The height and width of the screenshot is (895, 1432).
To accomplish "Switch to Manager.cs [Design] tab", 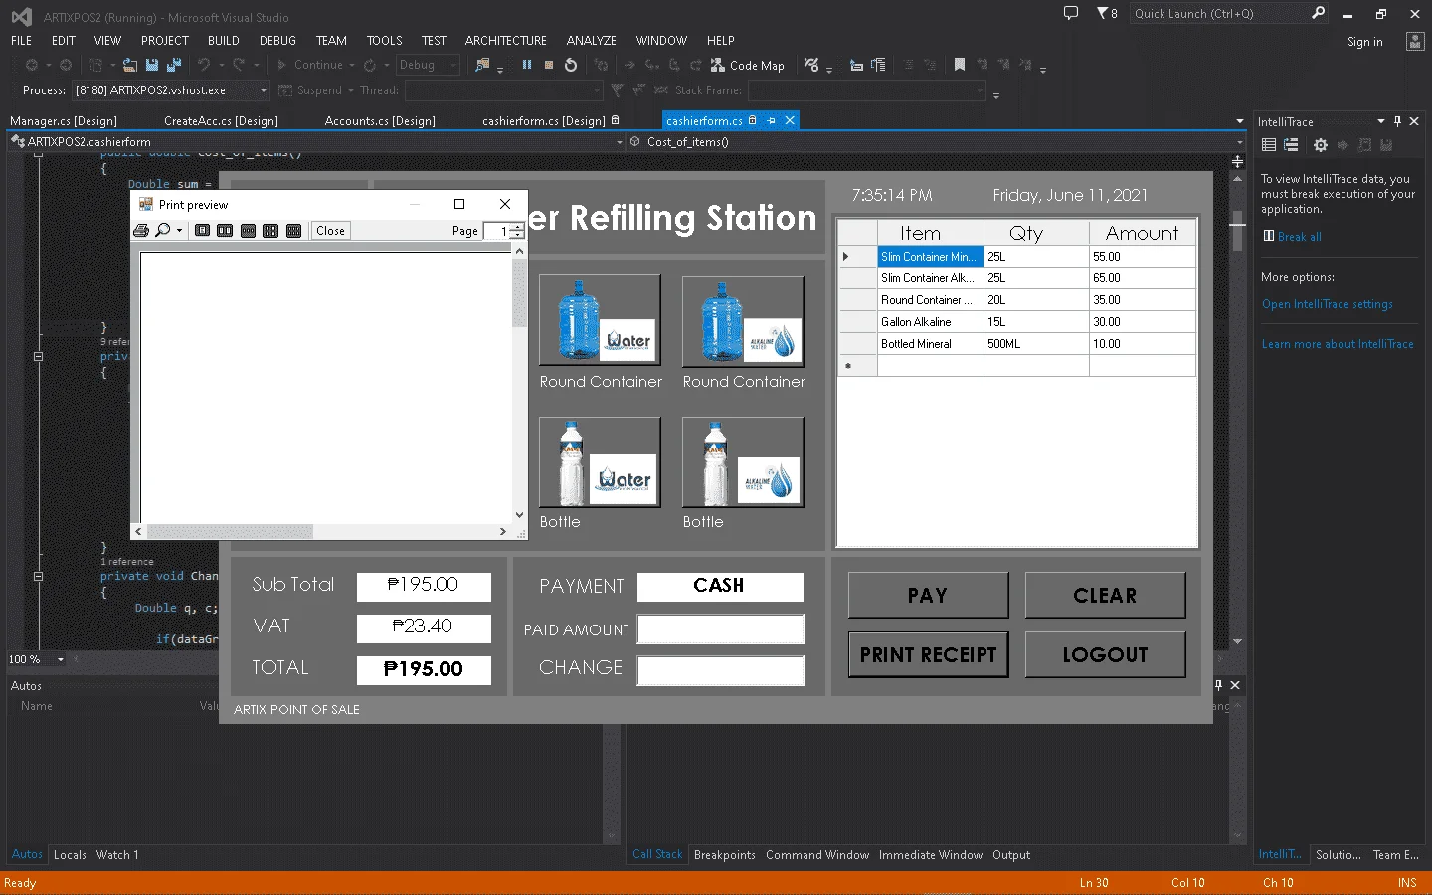I will tap(64, 121).
